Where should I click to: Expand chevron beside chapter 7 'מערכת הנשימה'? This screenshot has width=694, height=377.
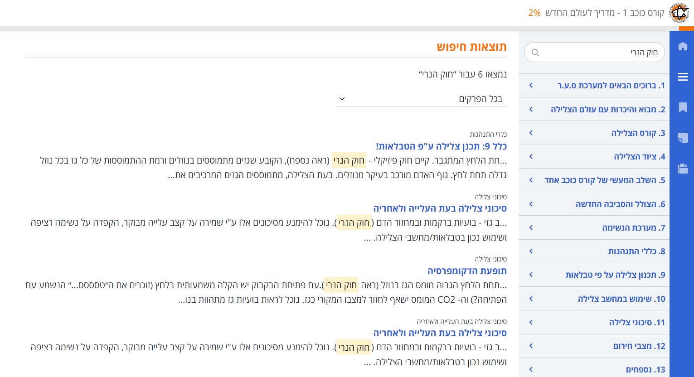(531, 227)
